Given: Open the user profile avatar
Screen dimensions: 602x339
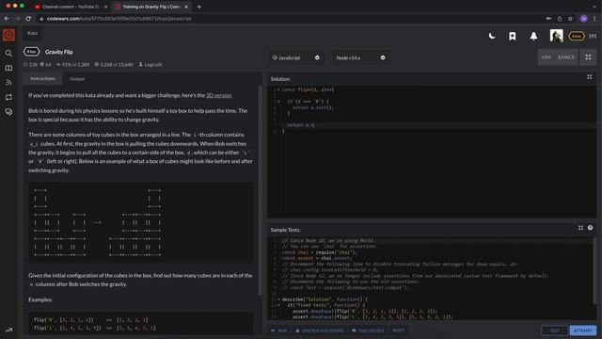Looking at the screenshot, I should [x=556, y=36].
